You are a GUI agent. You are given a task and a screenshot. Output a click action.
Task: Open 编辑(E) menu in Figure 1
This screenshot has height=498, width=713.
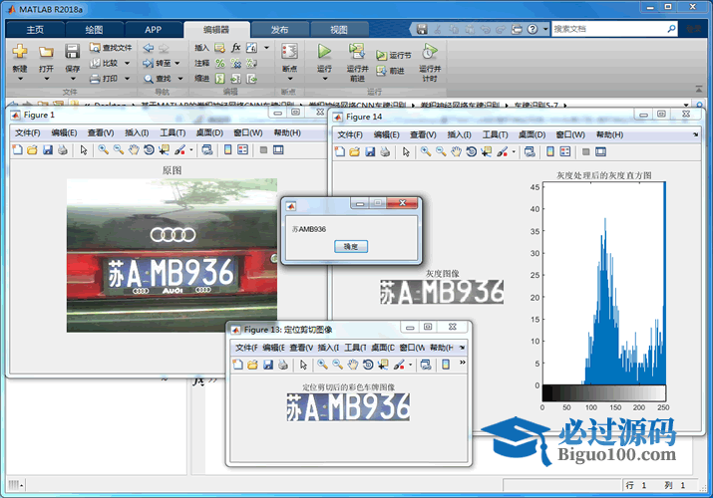pos(64,133)
